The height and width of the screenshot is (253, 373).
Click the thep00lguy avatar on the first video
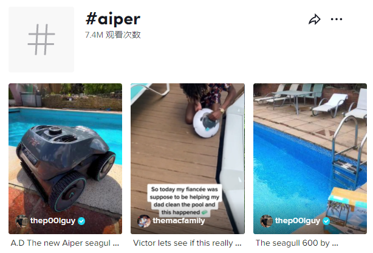point(22,221)
